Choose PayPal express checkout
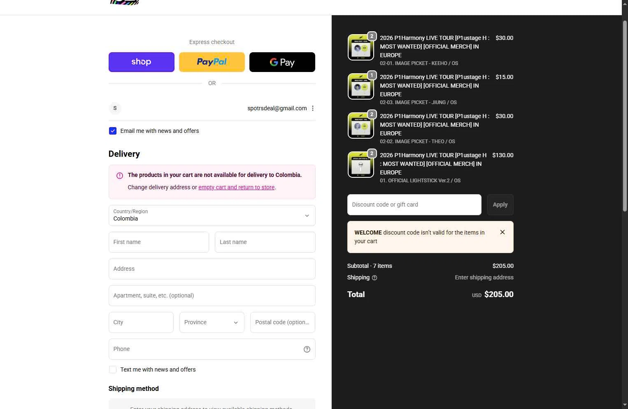 point(212,62)
